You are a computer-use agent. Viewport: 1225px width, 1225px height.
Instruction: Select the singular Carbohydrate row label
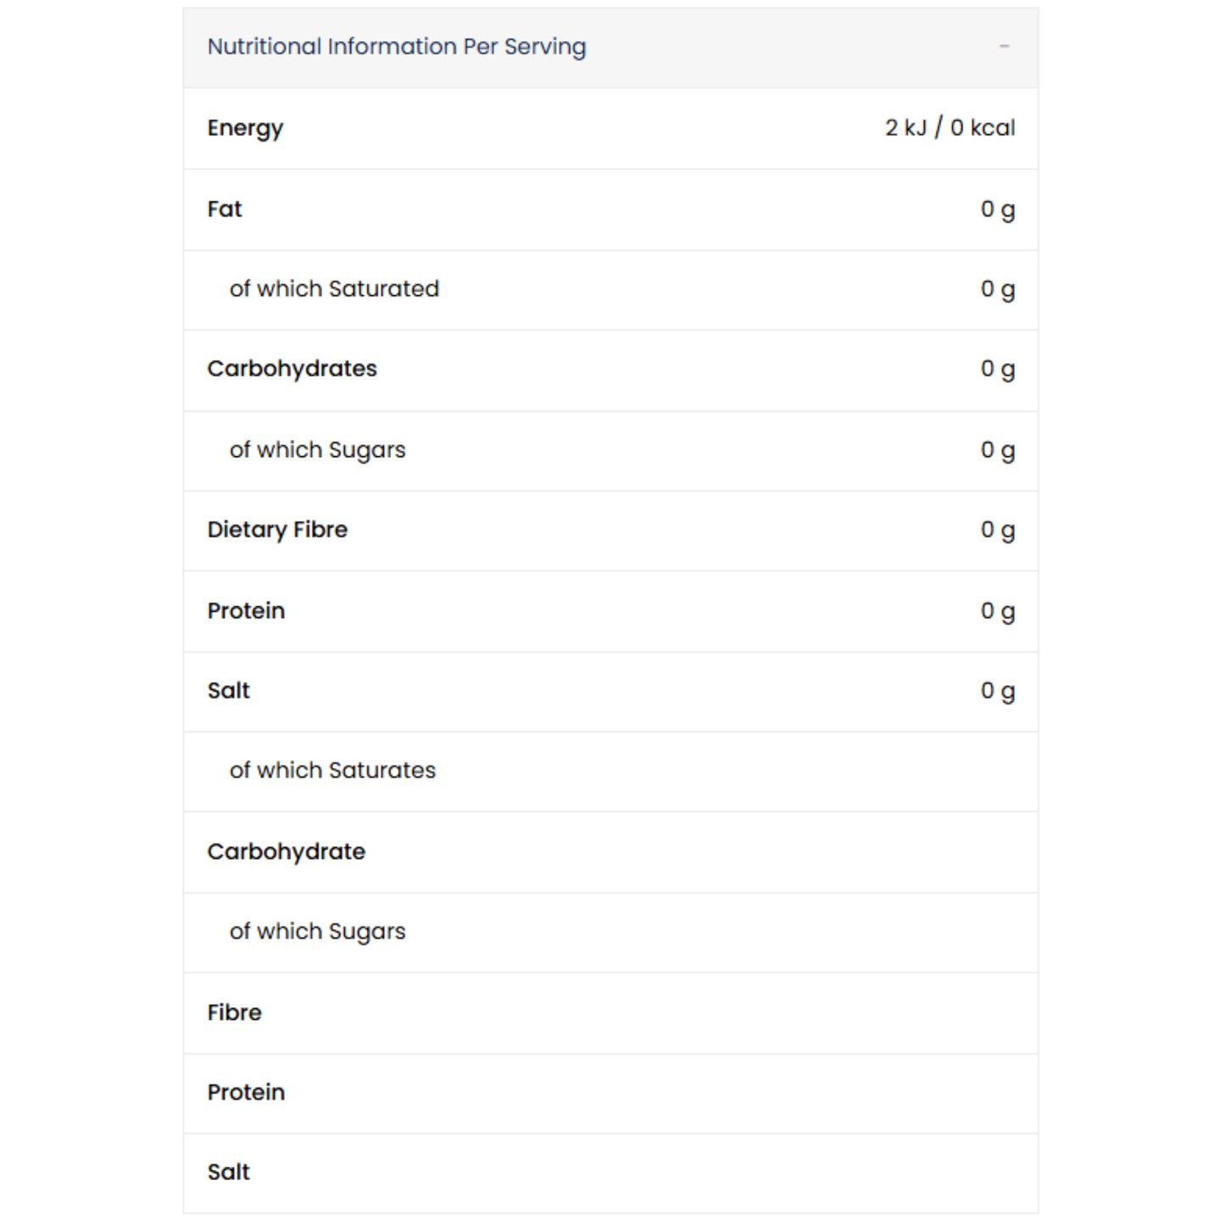287,852
